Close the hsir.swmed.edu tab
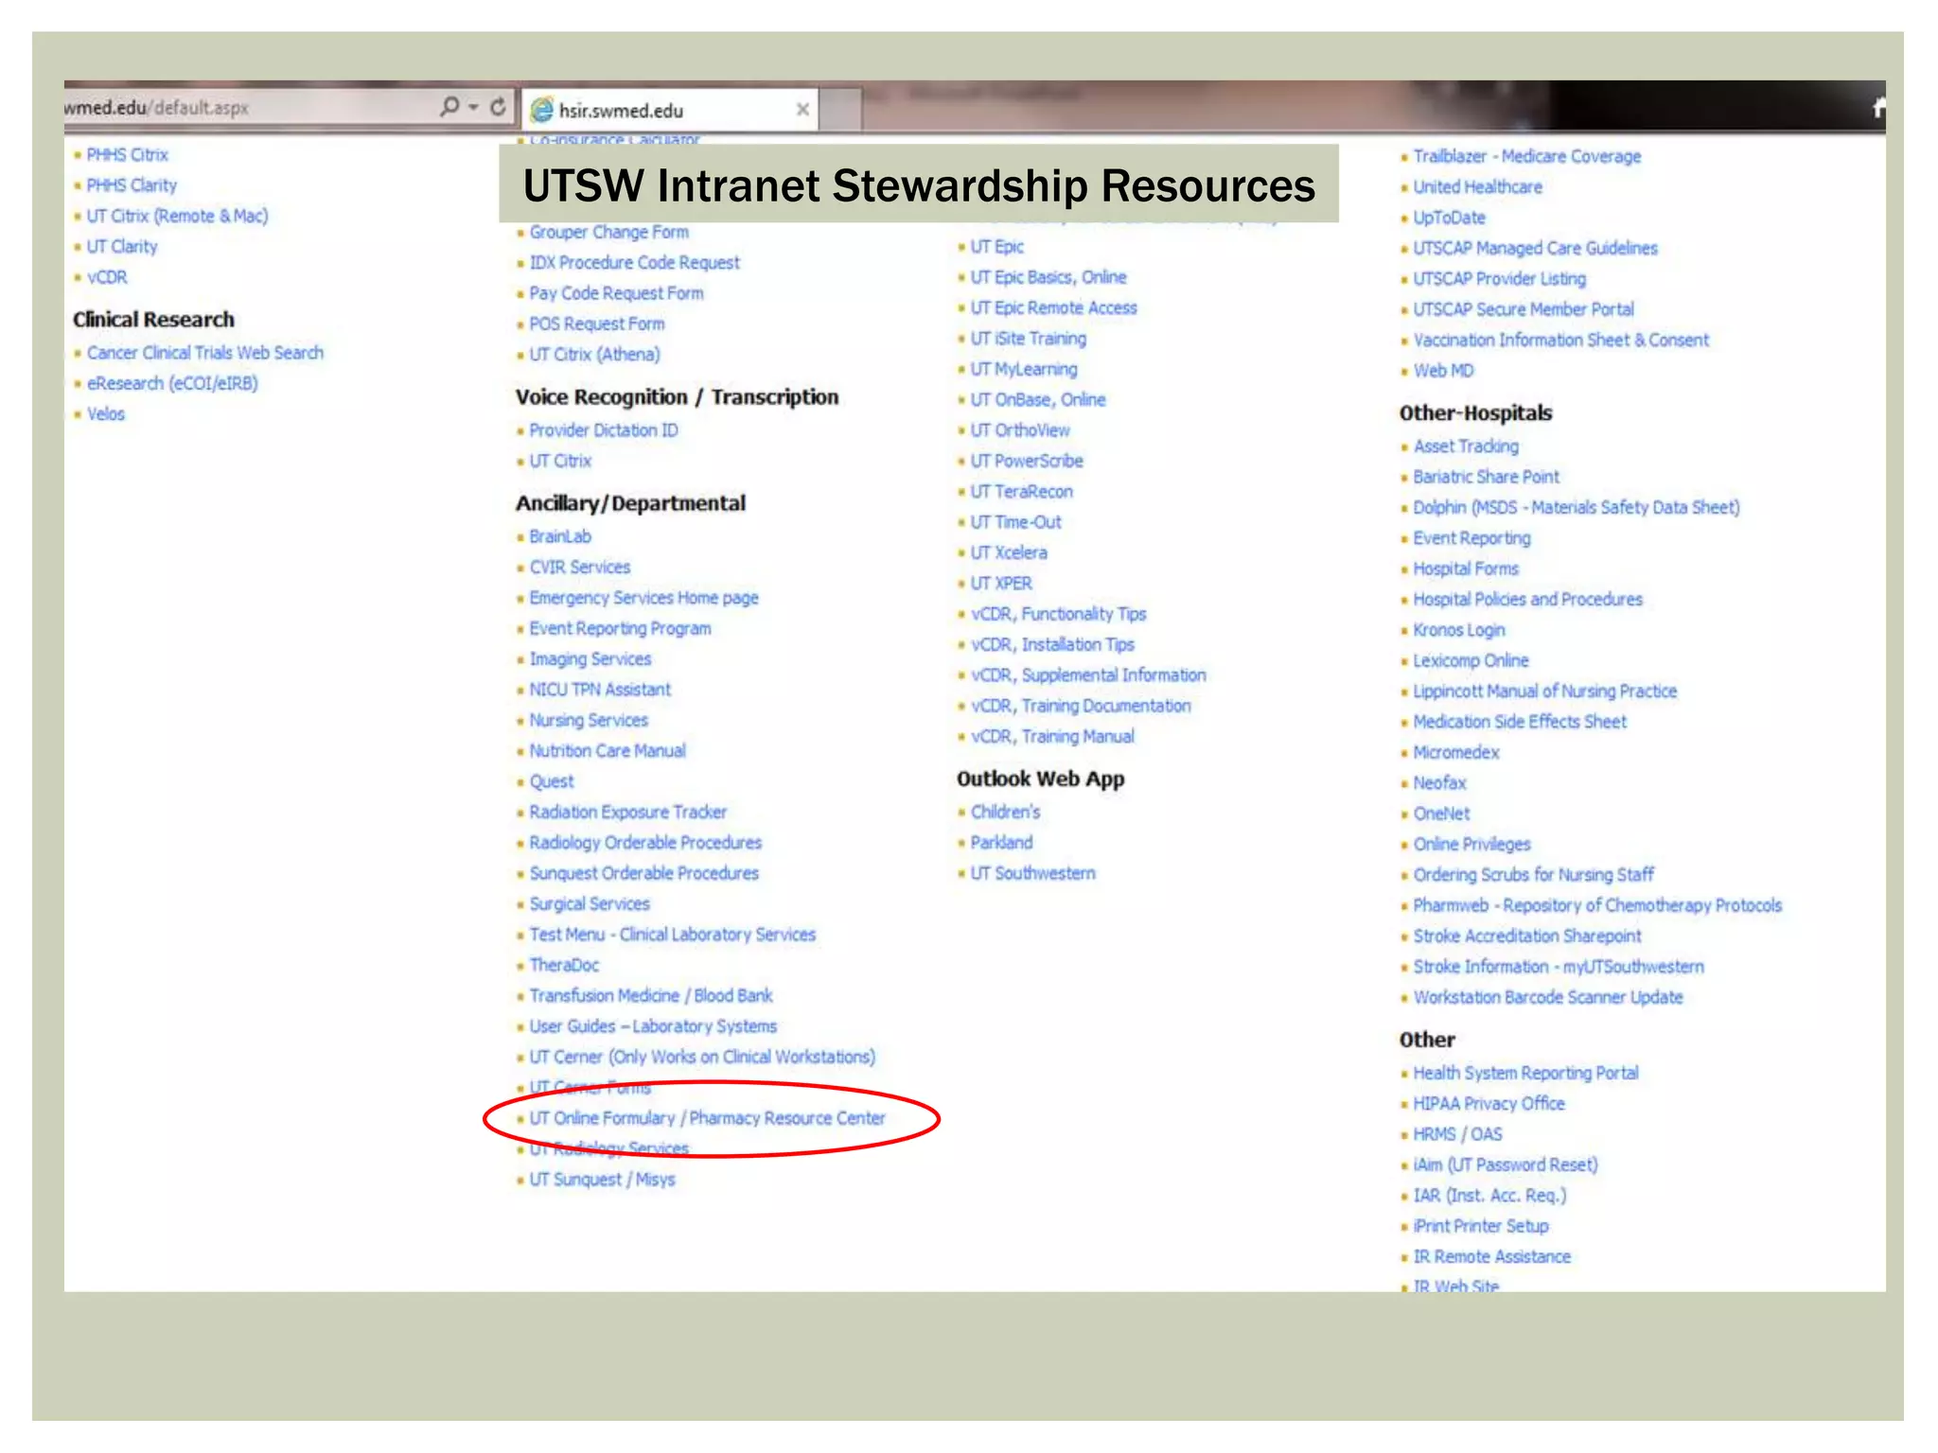Viewport: 1938px width, 1453px height. coord(802,110)
